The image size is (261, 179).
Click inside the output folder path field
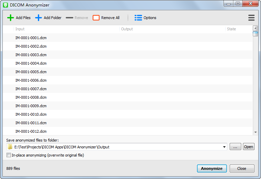[x=116, y=147]
